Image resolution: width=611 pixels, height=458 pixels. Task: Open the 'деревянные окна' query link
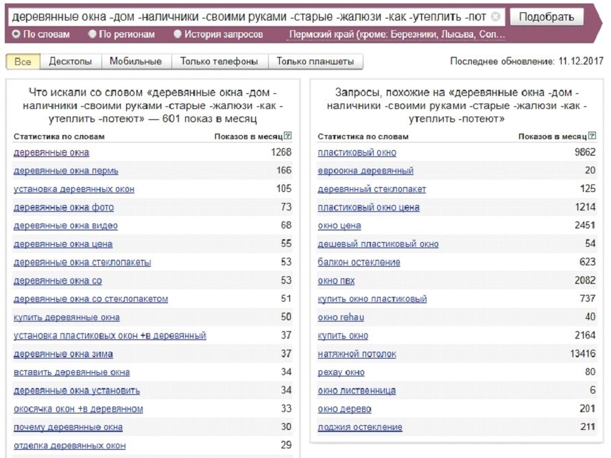(x=51, y=152)
